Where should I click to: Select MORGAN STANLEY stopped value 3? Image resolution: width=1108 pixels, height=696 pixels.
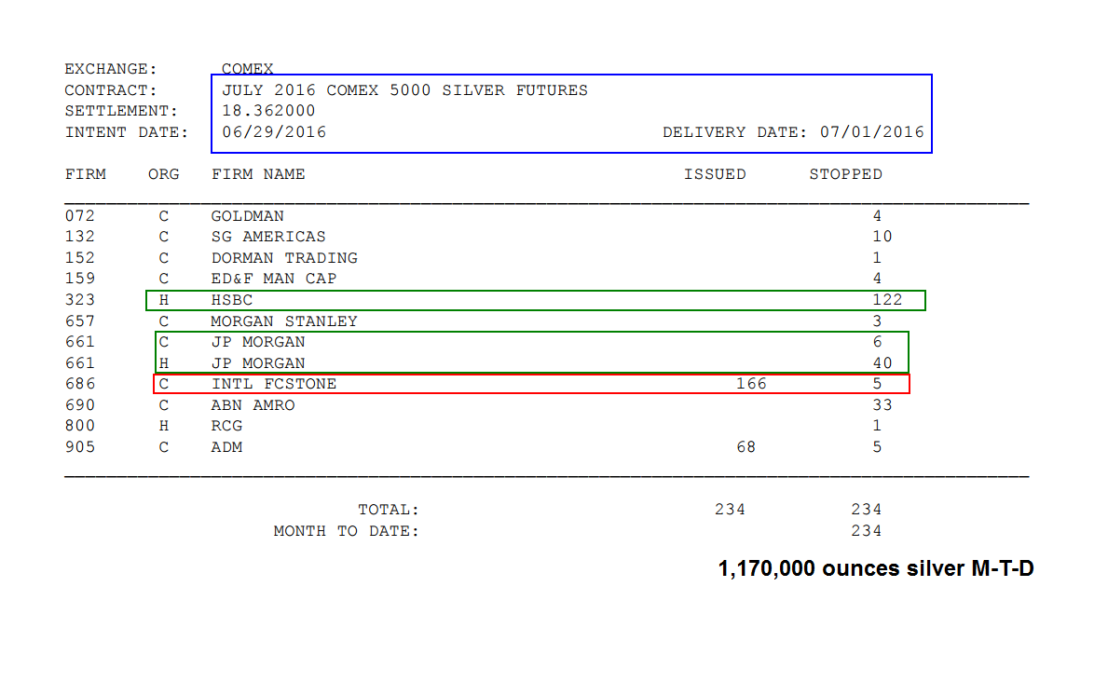(x=877, y=321)
